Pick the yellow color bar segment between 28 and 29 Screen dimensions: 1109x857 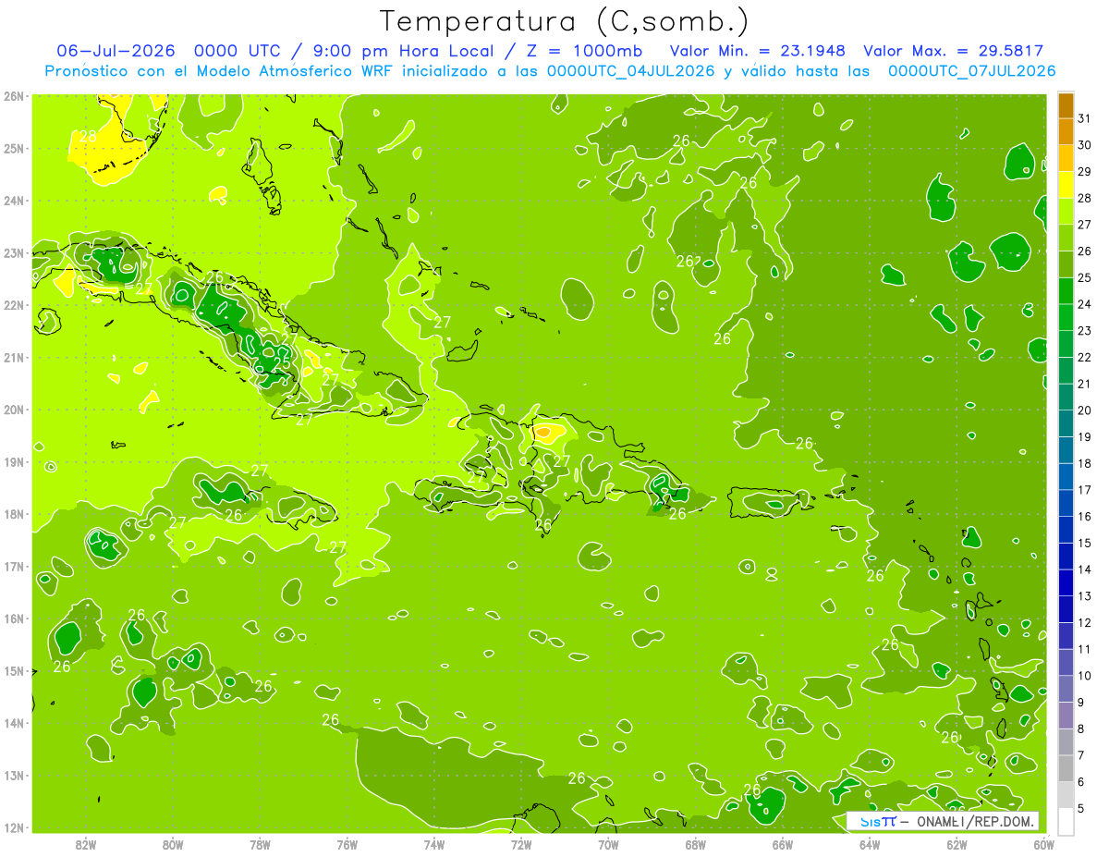tap(1066, 185)
